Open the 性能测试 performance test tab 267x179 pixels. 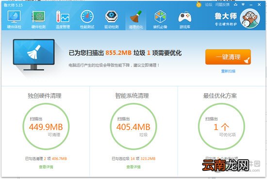coord(87,19)
